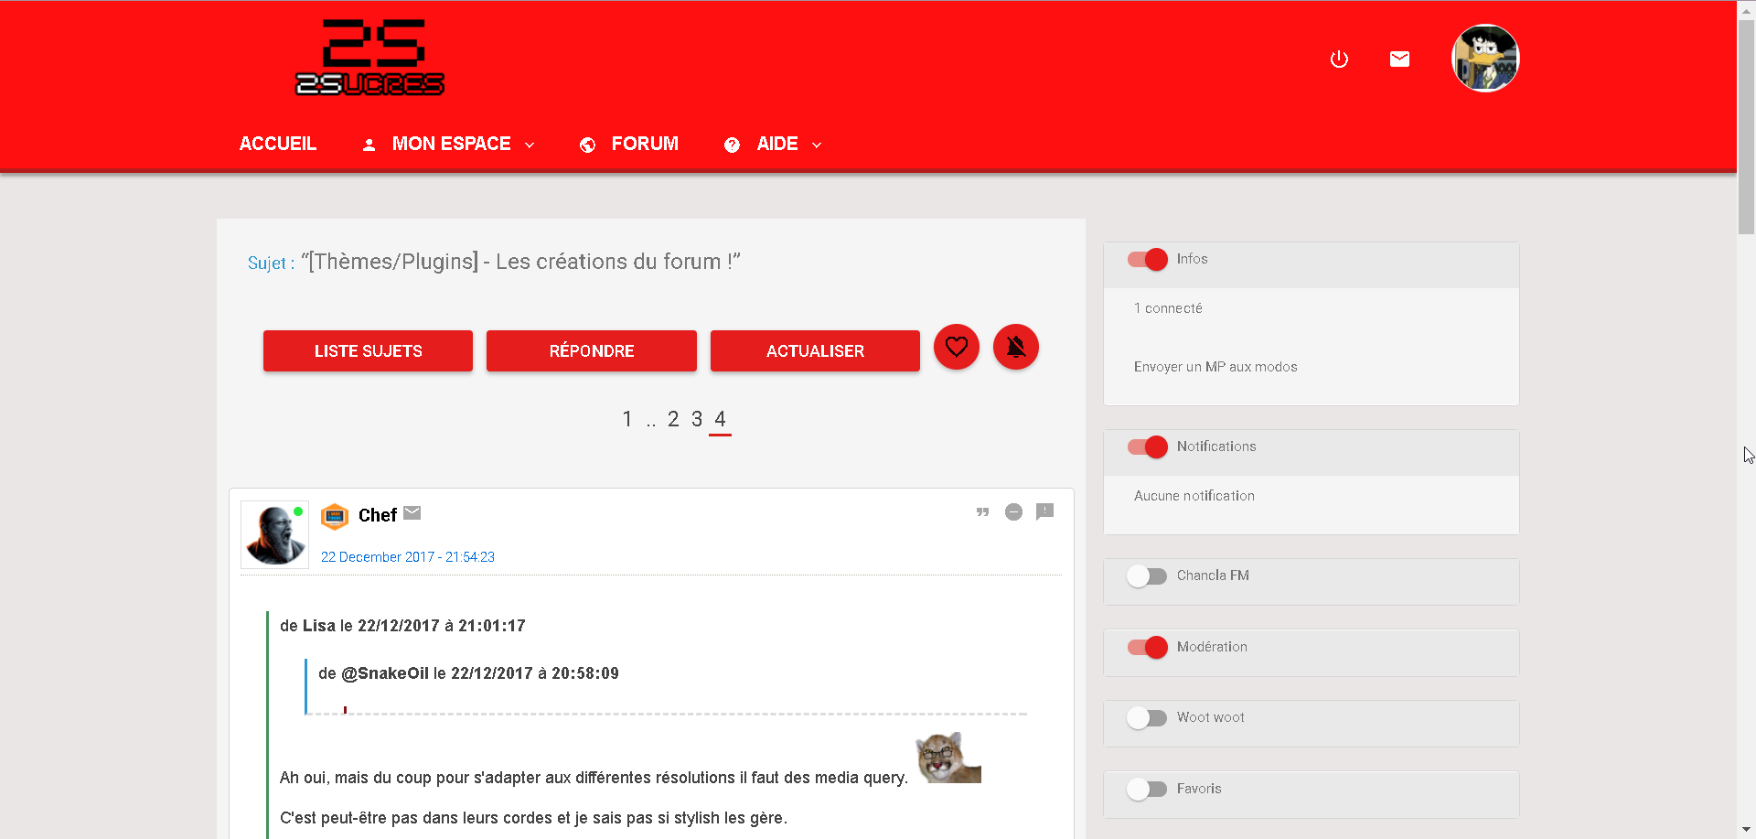This screenshot has height=839, width=1756.
Task: Expand the AIDE dropdown chevron
Action: click(x=817, y=145)
